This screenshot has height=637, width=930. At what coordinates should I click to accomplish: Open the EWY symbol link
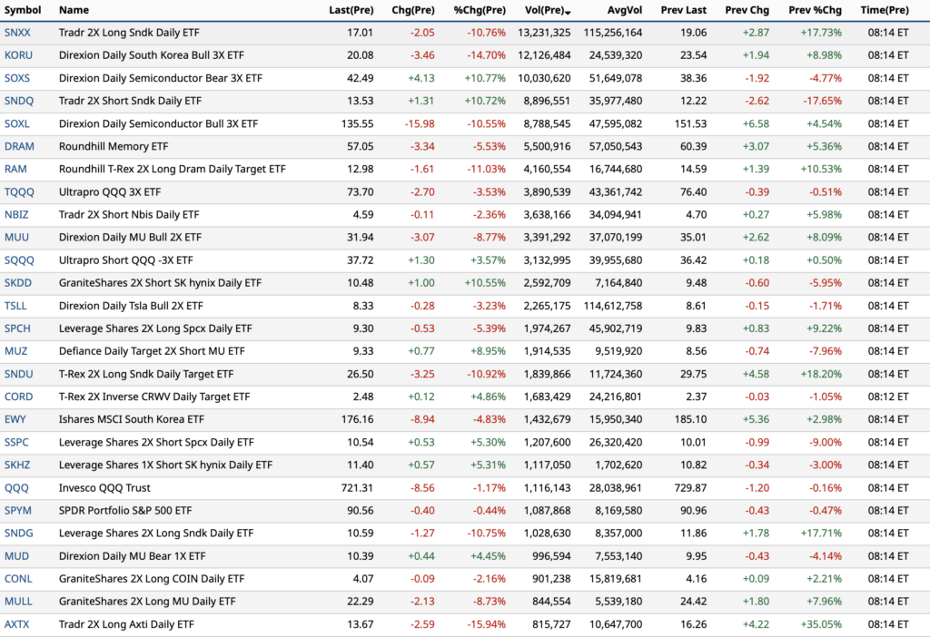tap(15, 419)
